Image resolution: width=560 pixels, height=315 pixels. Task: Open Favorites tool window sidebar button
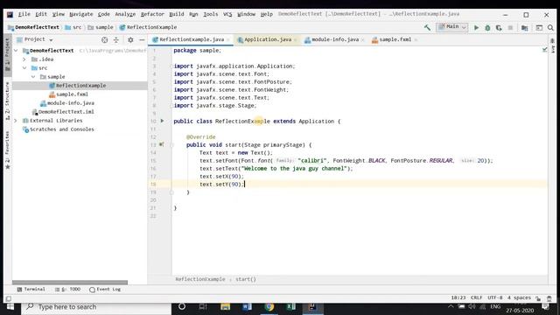pyautogui.click(x=8, y=150)
